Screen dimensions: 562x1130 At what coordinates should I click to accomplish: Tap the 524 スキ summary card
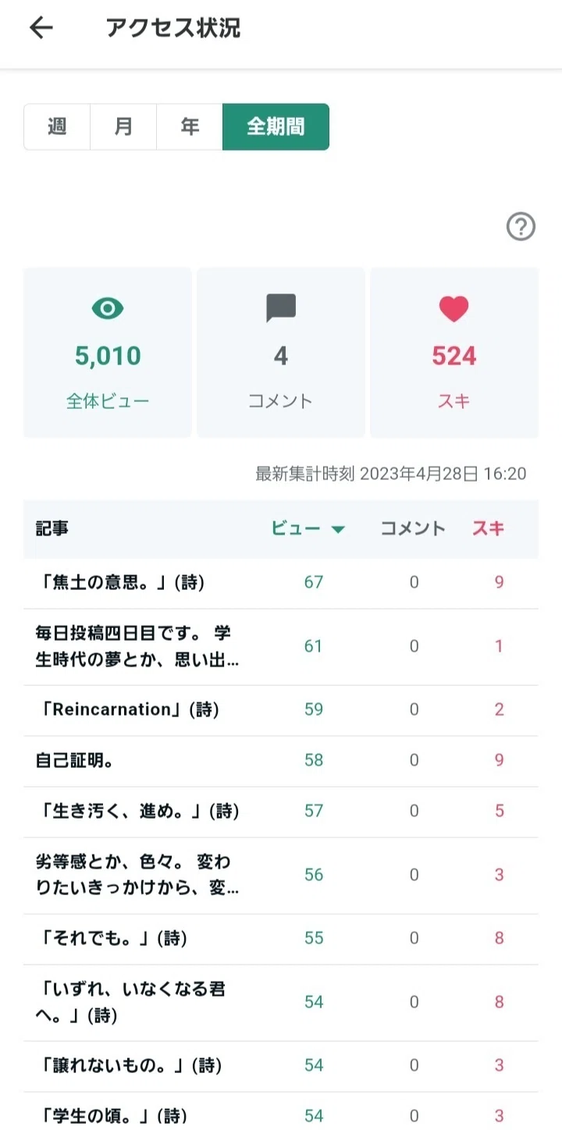point(454,353)
